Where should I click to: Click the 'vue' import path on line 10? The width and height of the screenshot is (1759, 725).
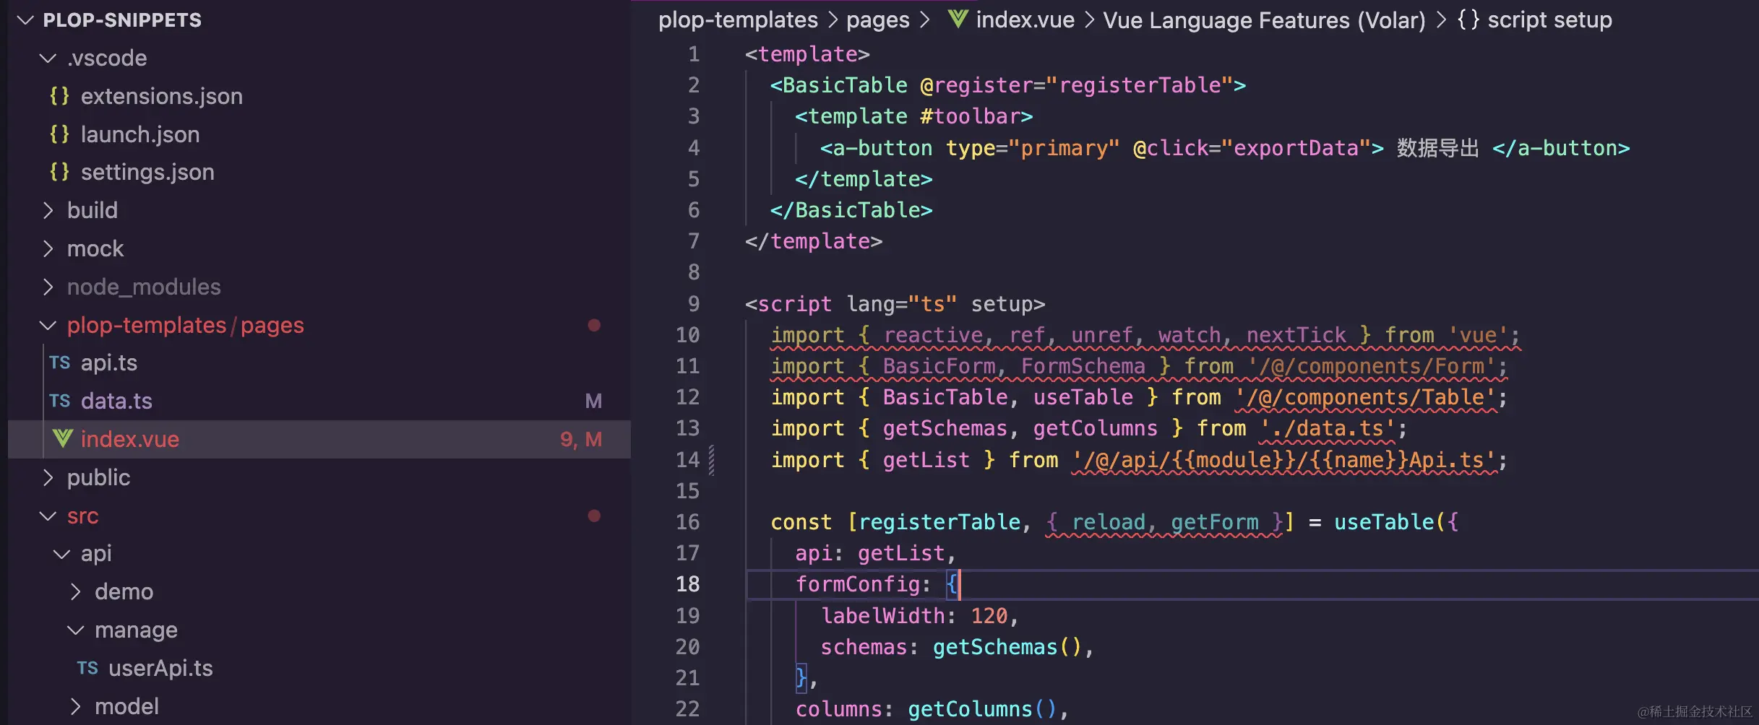[1478, 335]
